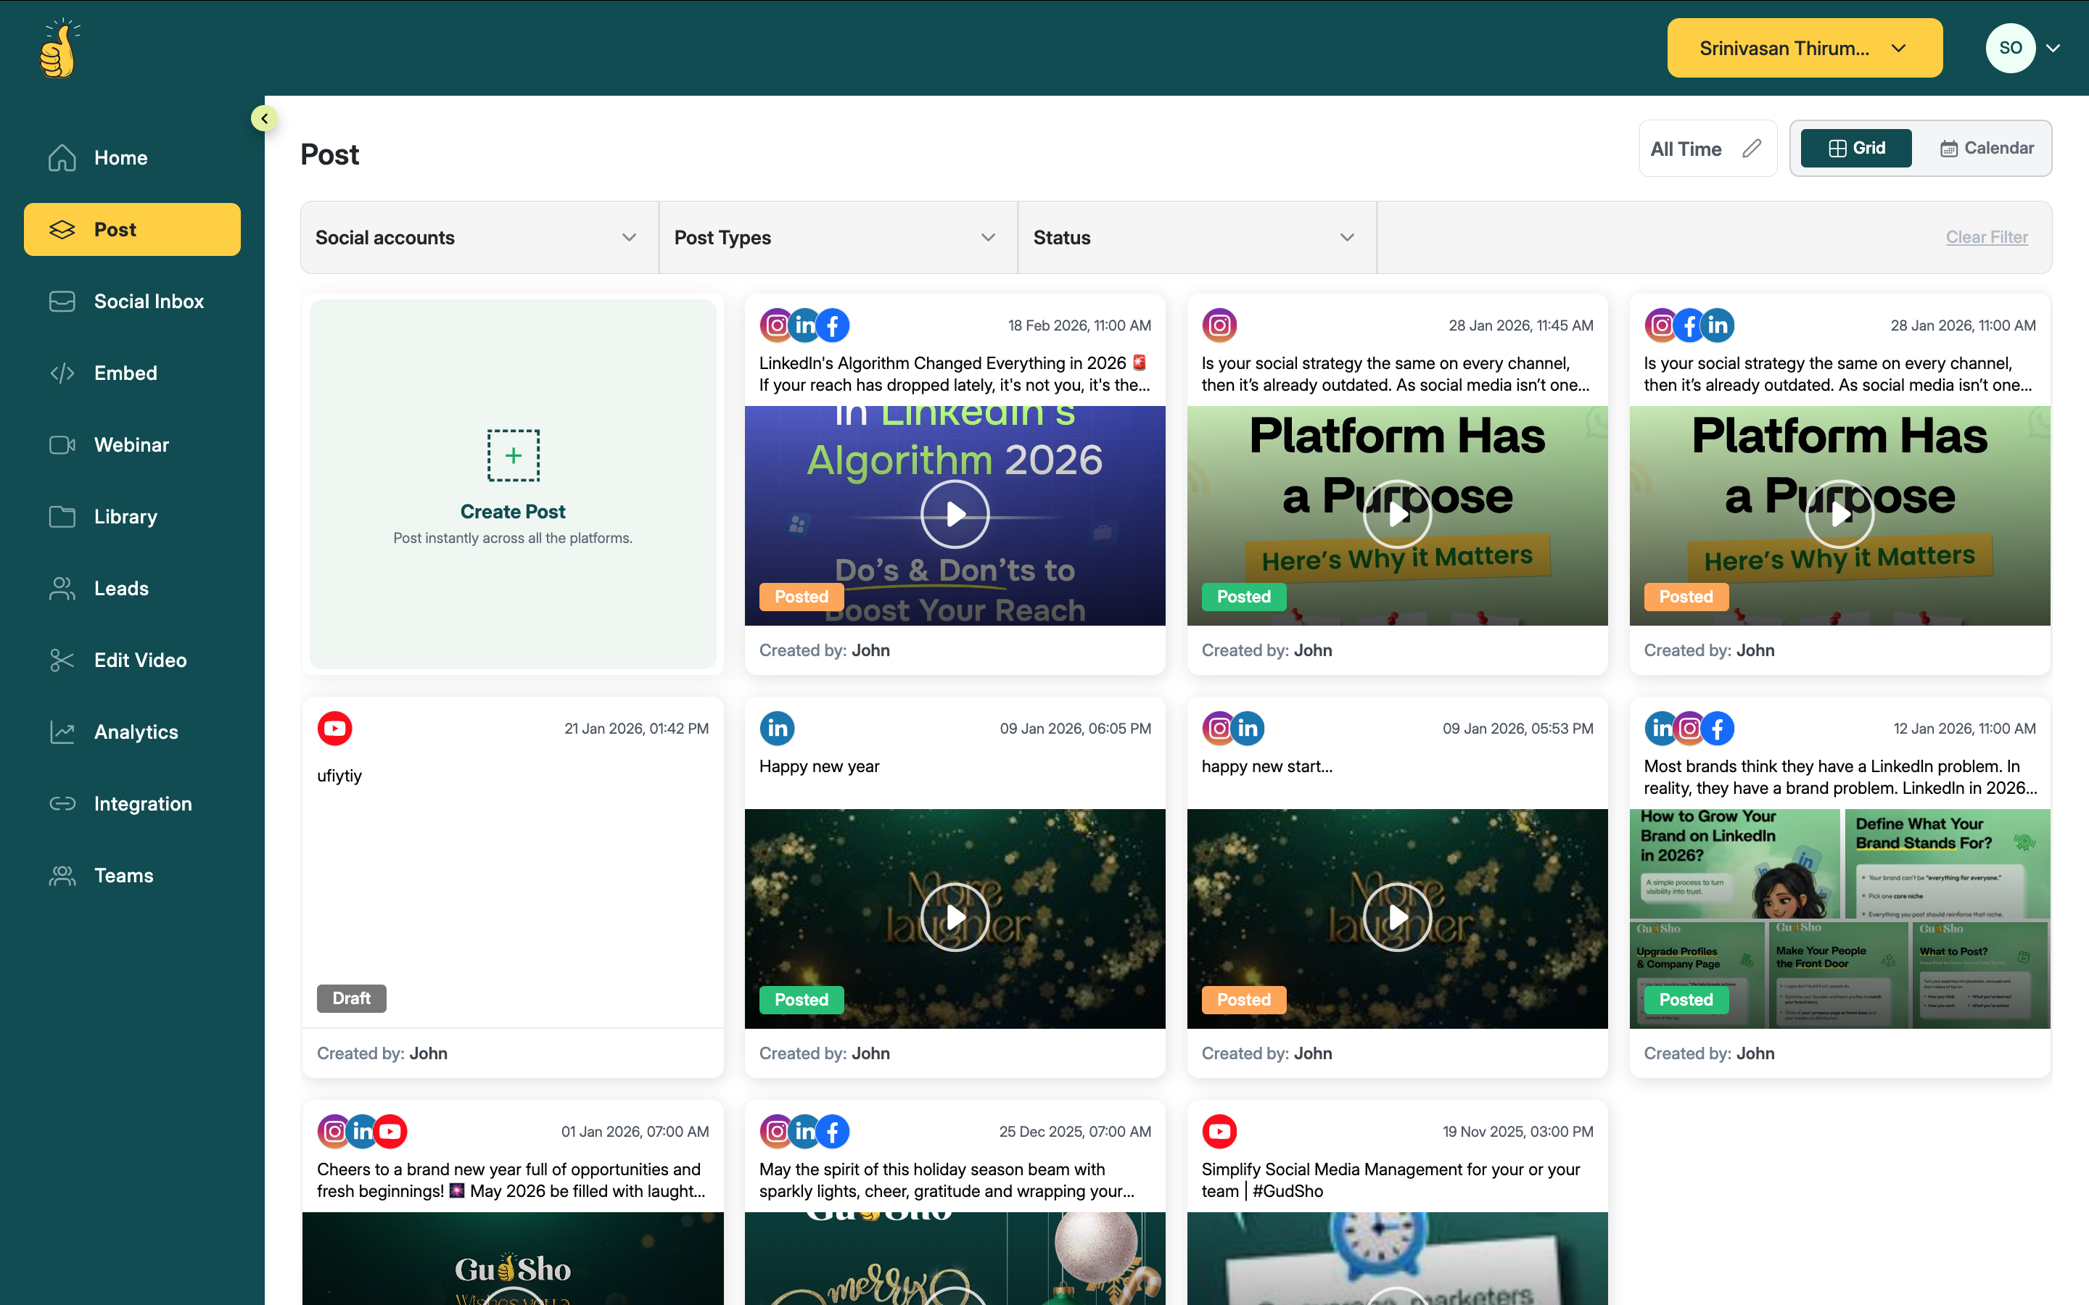Click the pencil icon next to All Time
This screenshot has width=2089, height=1305.
(1752, 149)
